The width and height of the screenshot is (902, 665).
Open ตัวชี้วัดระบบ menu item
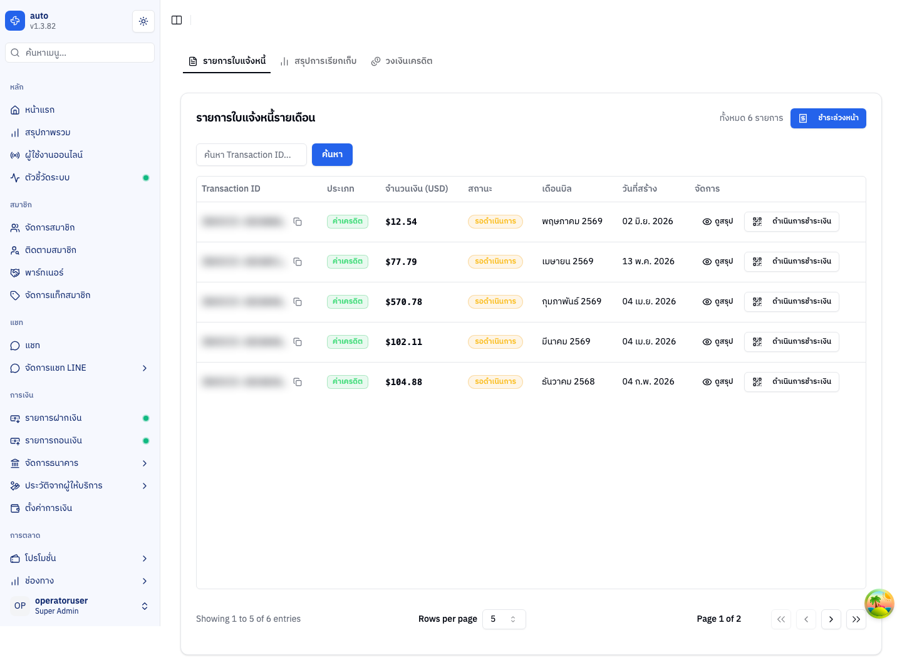80,177
